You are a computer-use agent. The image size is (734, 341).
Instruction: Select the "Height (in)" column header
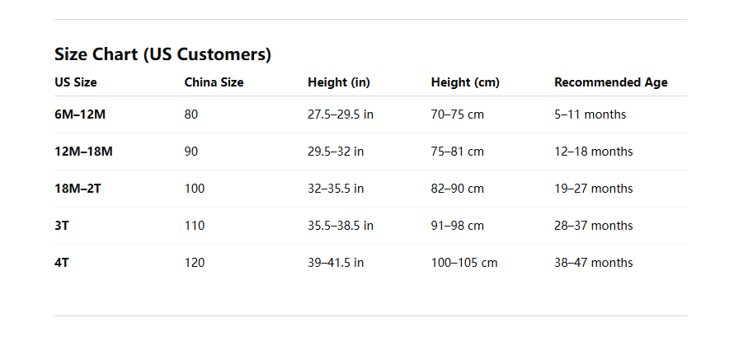point(338,82)
